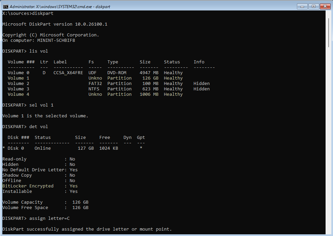Click the 'Info' column header
Screen dimensions: 333x236
[x=199, y=62]
